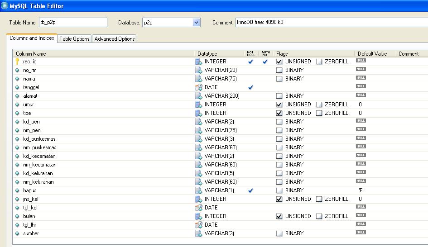Click the diamond column icon beside nama

[x=17, y=79]
